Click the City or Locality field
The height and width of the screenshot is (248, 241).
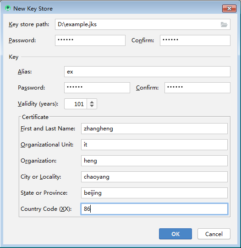[x=154, y=177]
